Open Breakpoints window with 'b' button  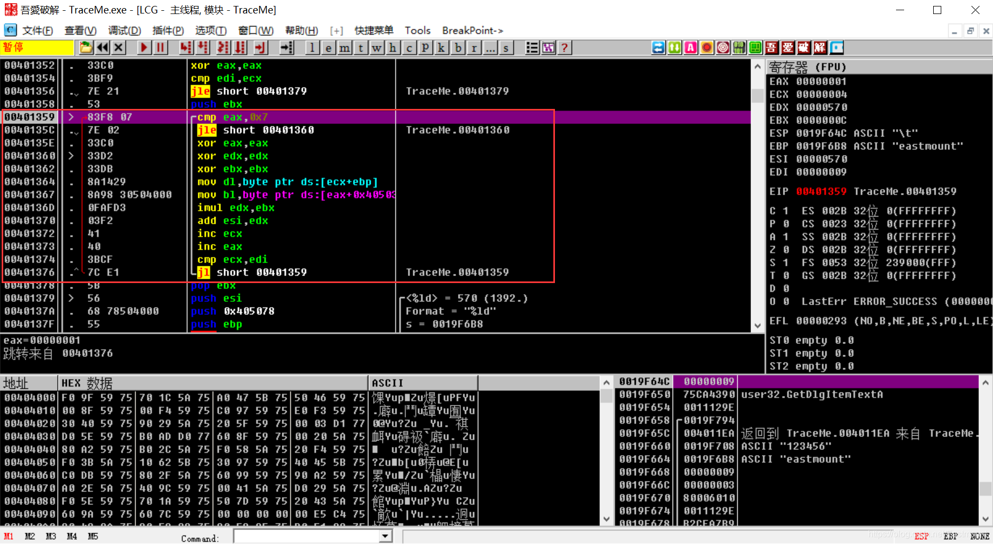pos(457,48)
